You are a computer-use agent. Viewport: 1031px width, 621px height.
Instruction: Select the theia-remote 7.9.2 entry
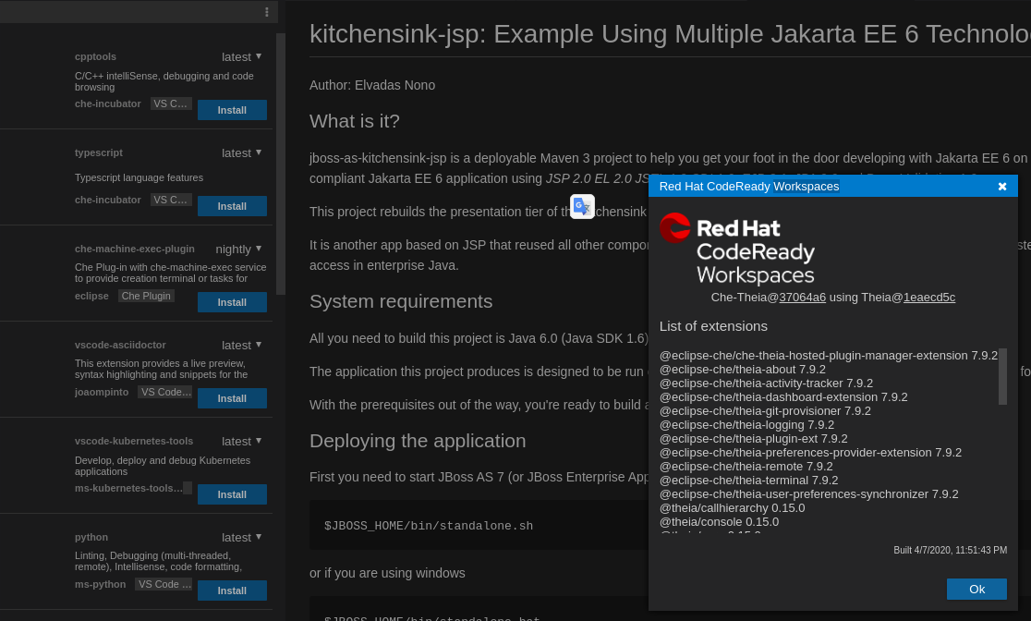pos(746,467)
